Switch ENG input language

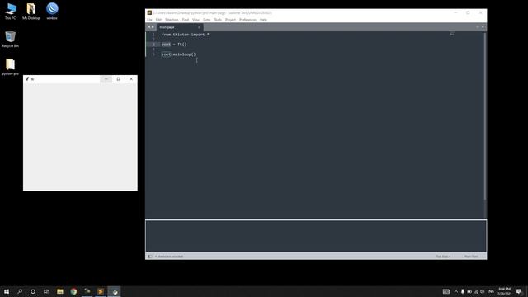tap(491, 291)
